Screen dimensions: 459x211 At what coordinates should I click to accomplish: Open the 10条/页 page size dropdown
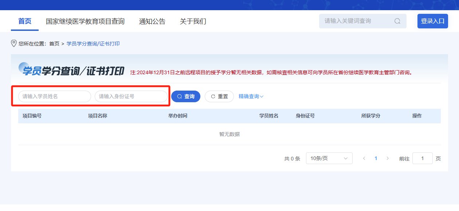click(x=329, y=158)
